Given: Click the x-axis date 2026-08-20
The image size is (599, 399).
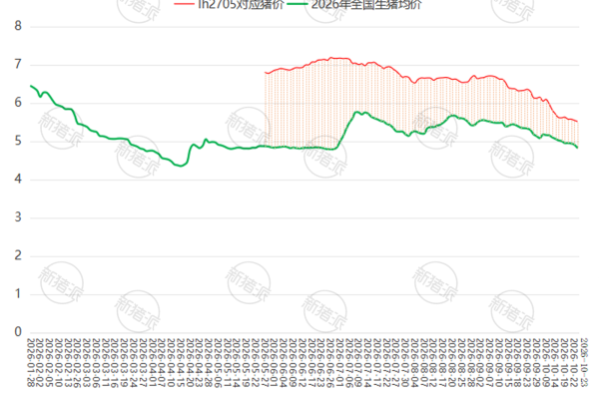Looking at the screenshot, I should tap(451, 363).
